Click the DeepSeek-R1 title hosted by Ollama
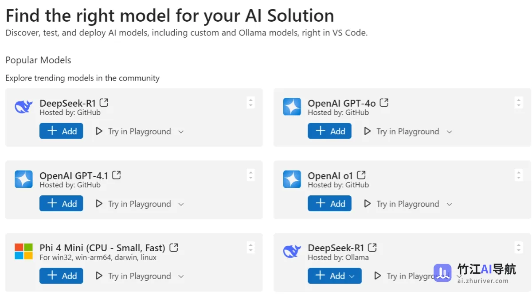This screenshot has width=532, height=299. click(x=336, y=248)
